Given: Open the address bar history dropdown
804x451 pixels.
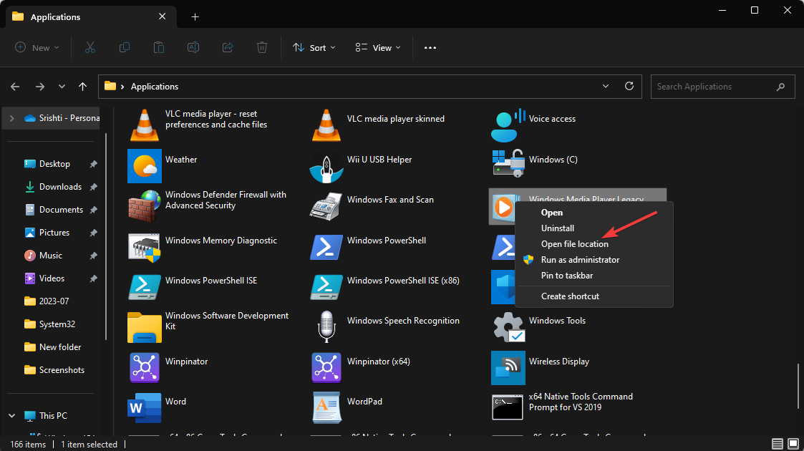Looking at the screenshot, I should pyautogui.click(x=606, y=86).
